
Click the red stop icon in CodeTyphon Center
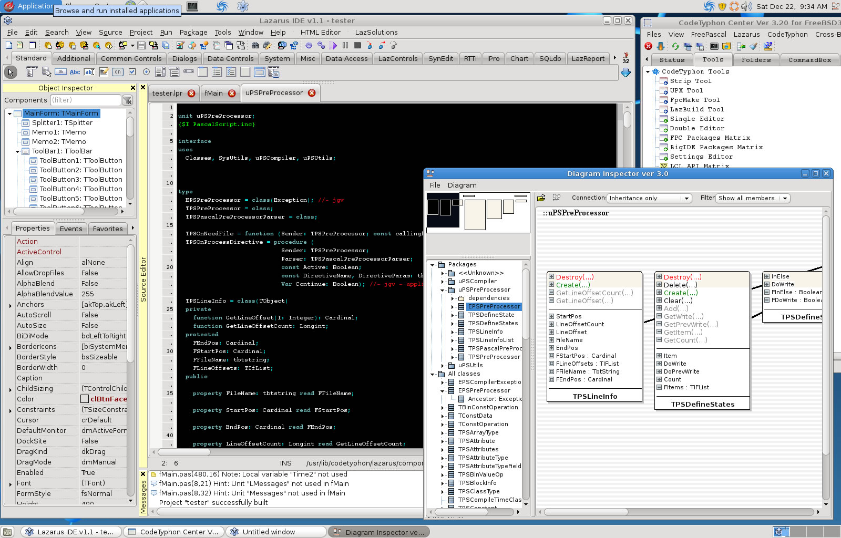pos(649,46)
